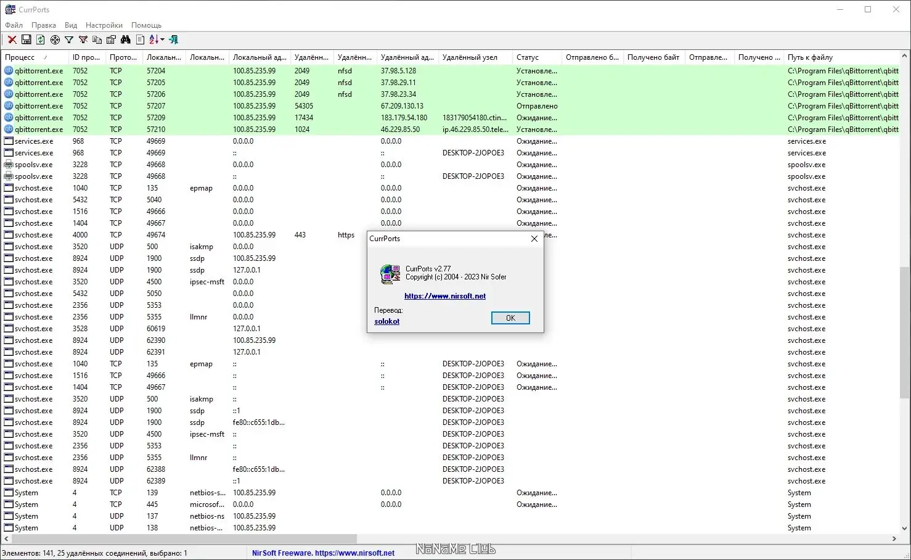Click the properties toolbar icon
The image size is (911, 560).
point(112,40)
